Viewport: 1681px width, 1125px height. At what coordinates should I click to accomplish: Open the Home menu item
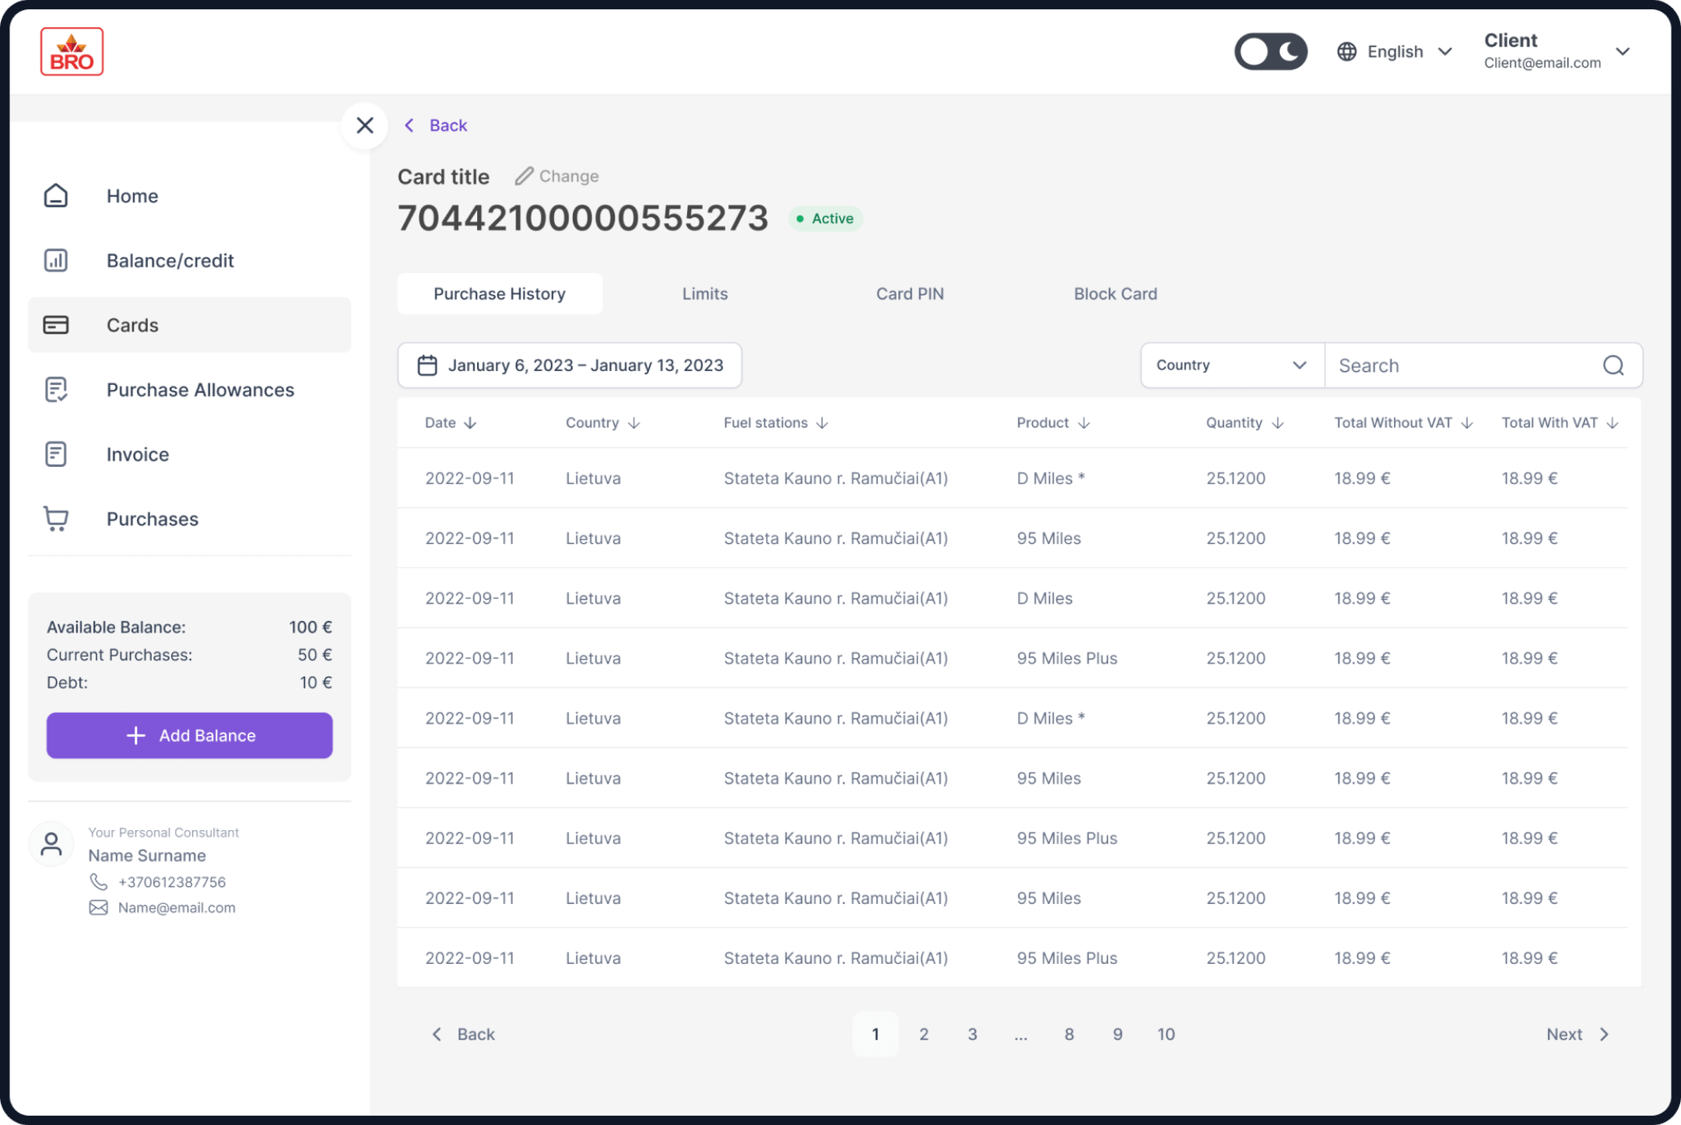(189, 195)
